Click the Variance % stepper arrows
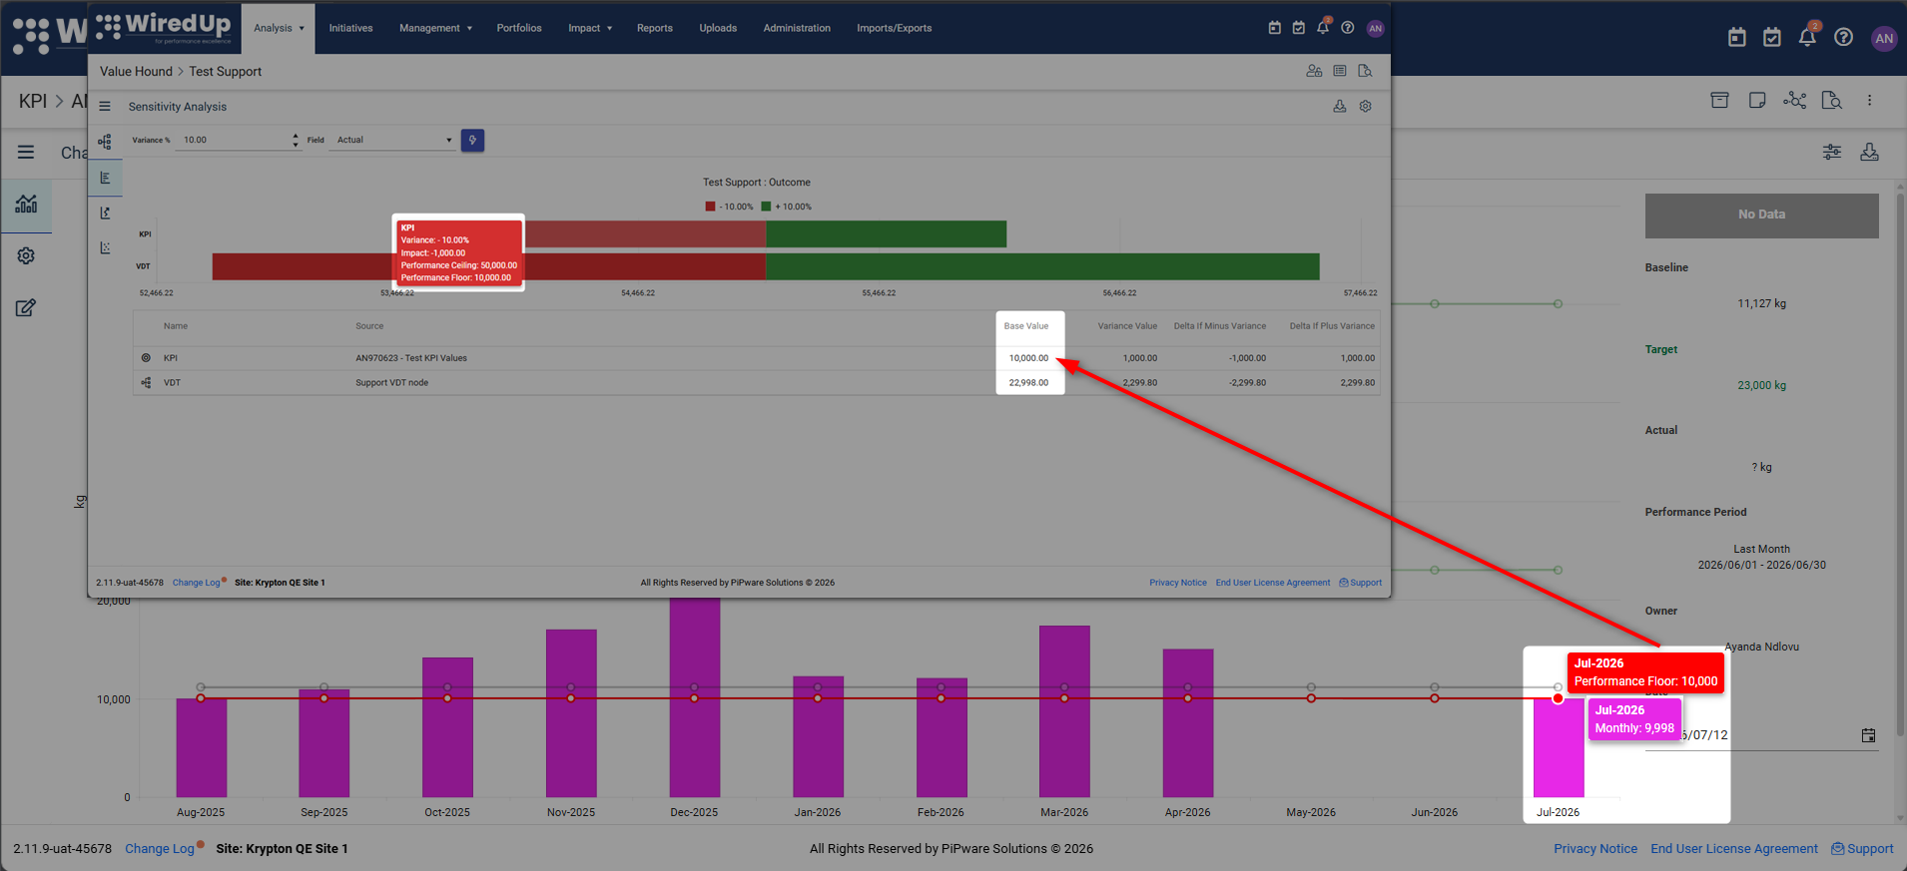 point(296,140)
